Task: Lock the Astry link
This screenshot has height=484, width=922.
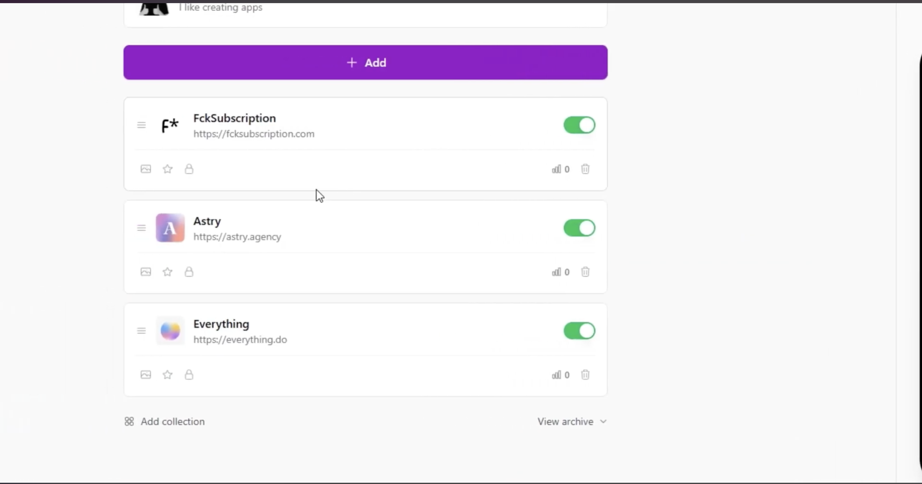Action: [189, 272]
